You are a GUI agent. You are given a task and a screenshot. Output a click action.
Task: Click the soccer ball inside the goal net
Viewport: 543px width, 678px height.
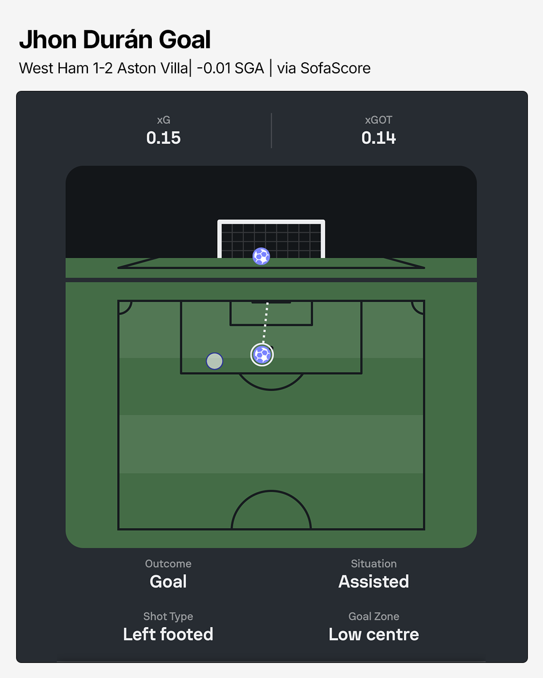click(x=261, y=256)
